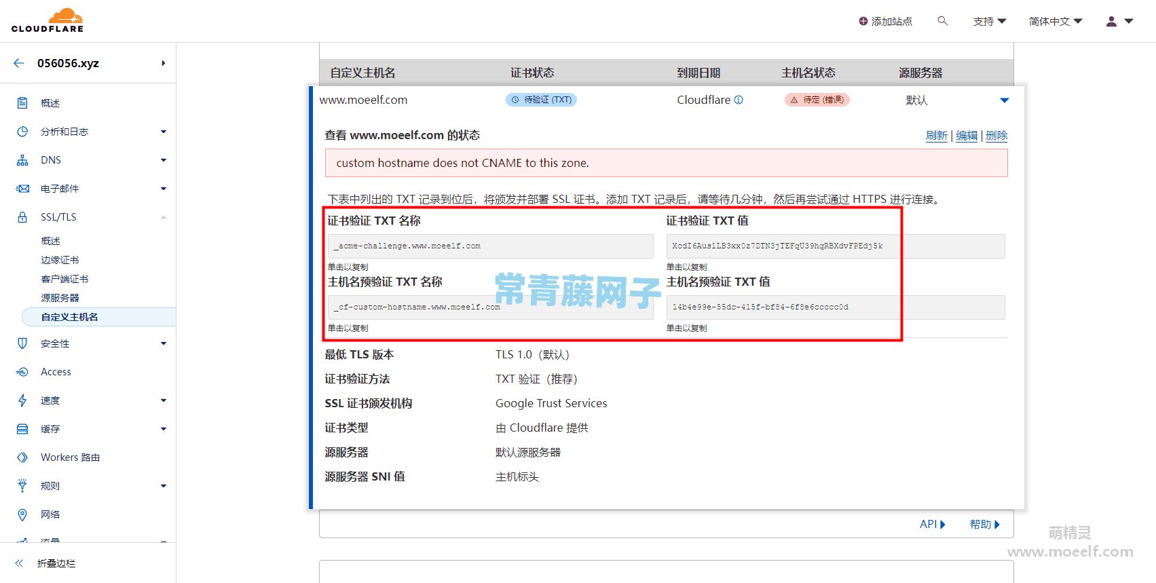Click the 待定 (错误) hostname status badge

pyautogui.click(x=817, y=100)
